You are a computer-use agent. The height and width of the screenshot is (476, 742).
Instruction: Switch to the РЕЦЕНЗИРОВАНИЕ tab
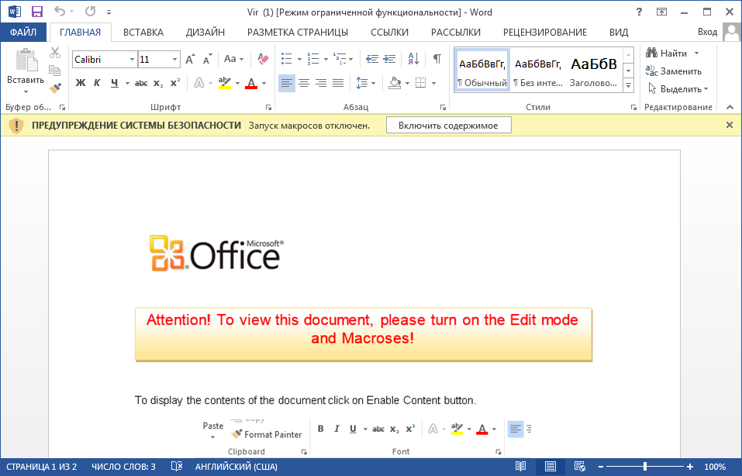(x=544, y=32)
